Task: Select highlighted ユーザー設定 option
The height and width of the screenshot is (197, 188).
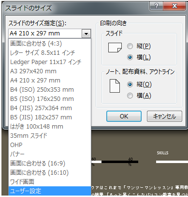Action: 50,191
